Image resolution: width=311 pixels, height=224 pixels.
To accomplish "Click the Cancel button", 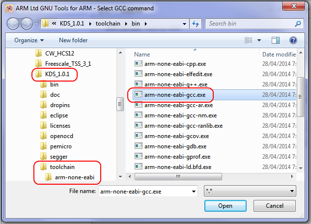I will [275, 206].
